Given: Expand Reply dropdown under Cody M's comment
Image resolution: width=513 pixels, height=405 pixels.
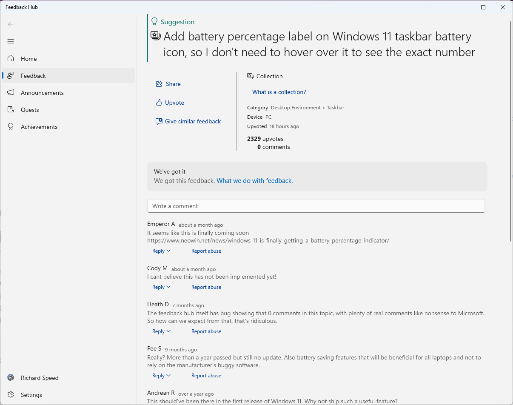Looking at the screenshot, I should [162, 287].
